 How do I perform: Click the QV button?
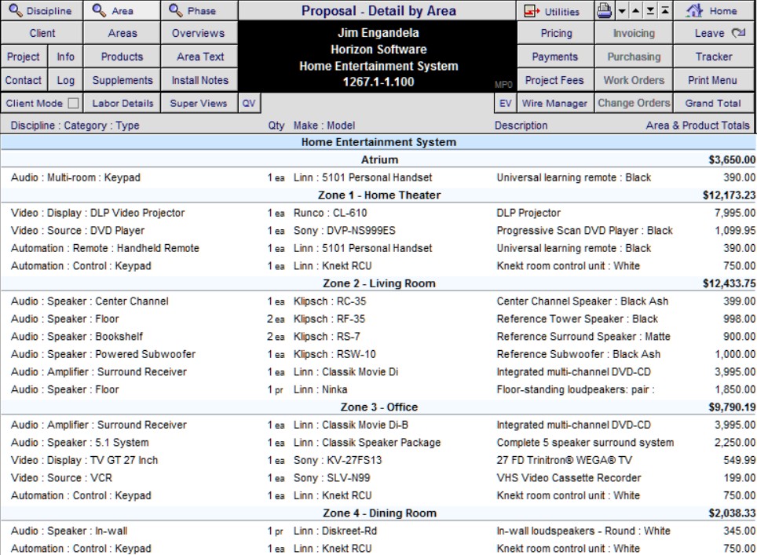point(249,104)
